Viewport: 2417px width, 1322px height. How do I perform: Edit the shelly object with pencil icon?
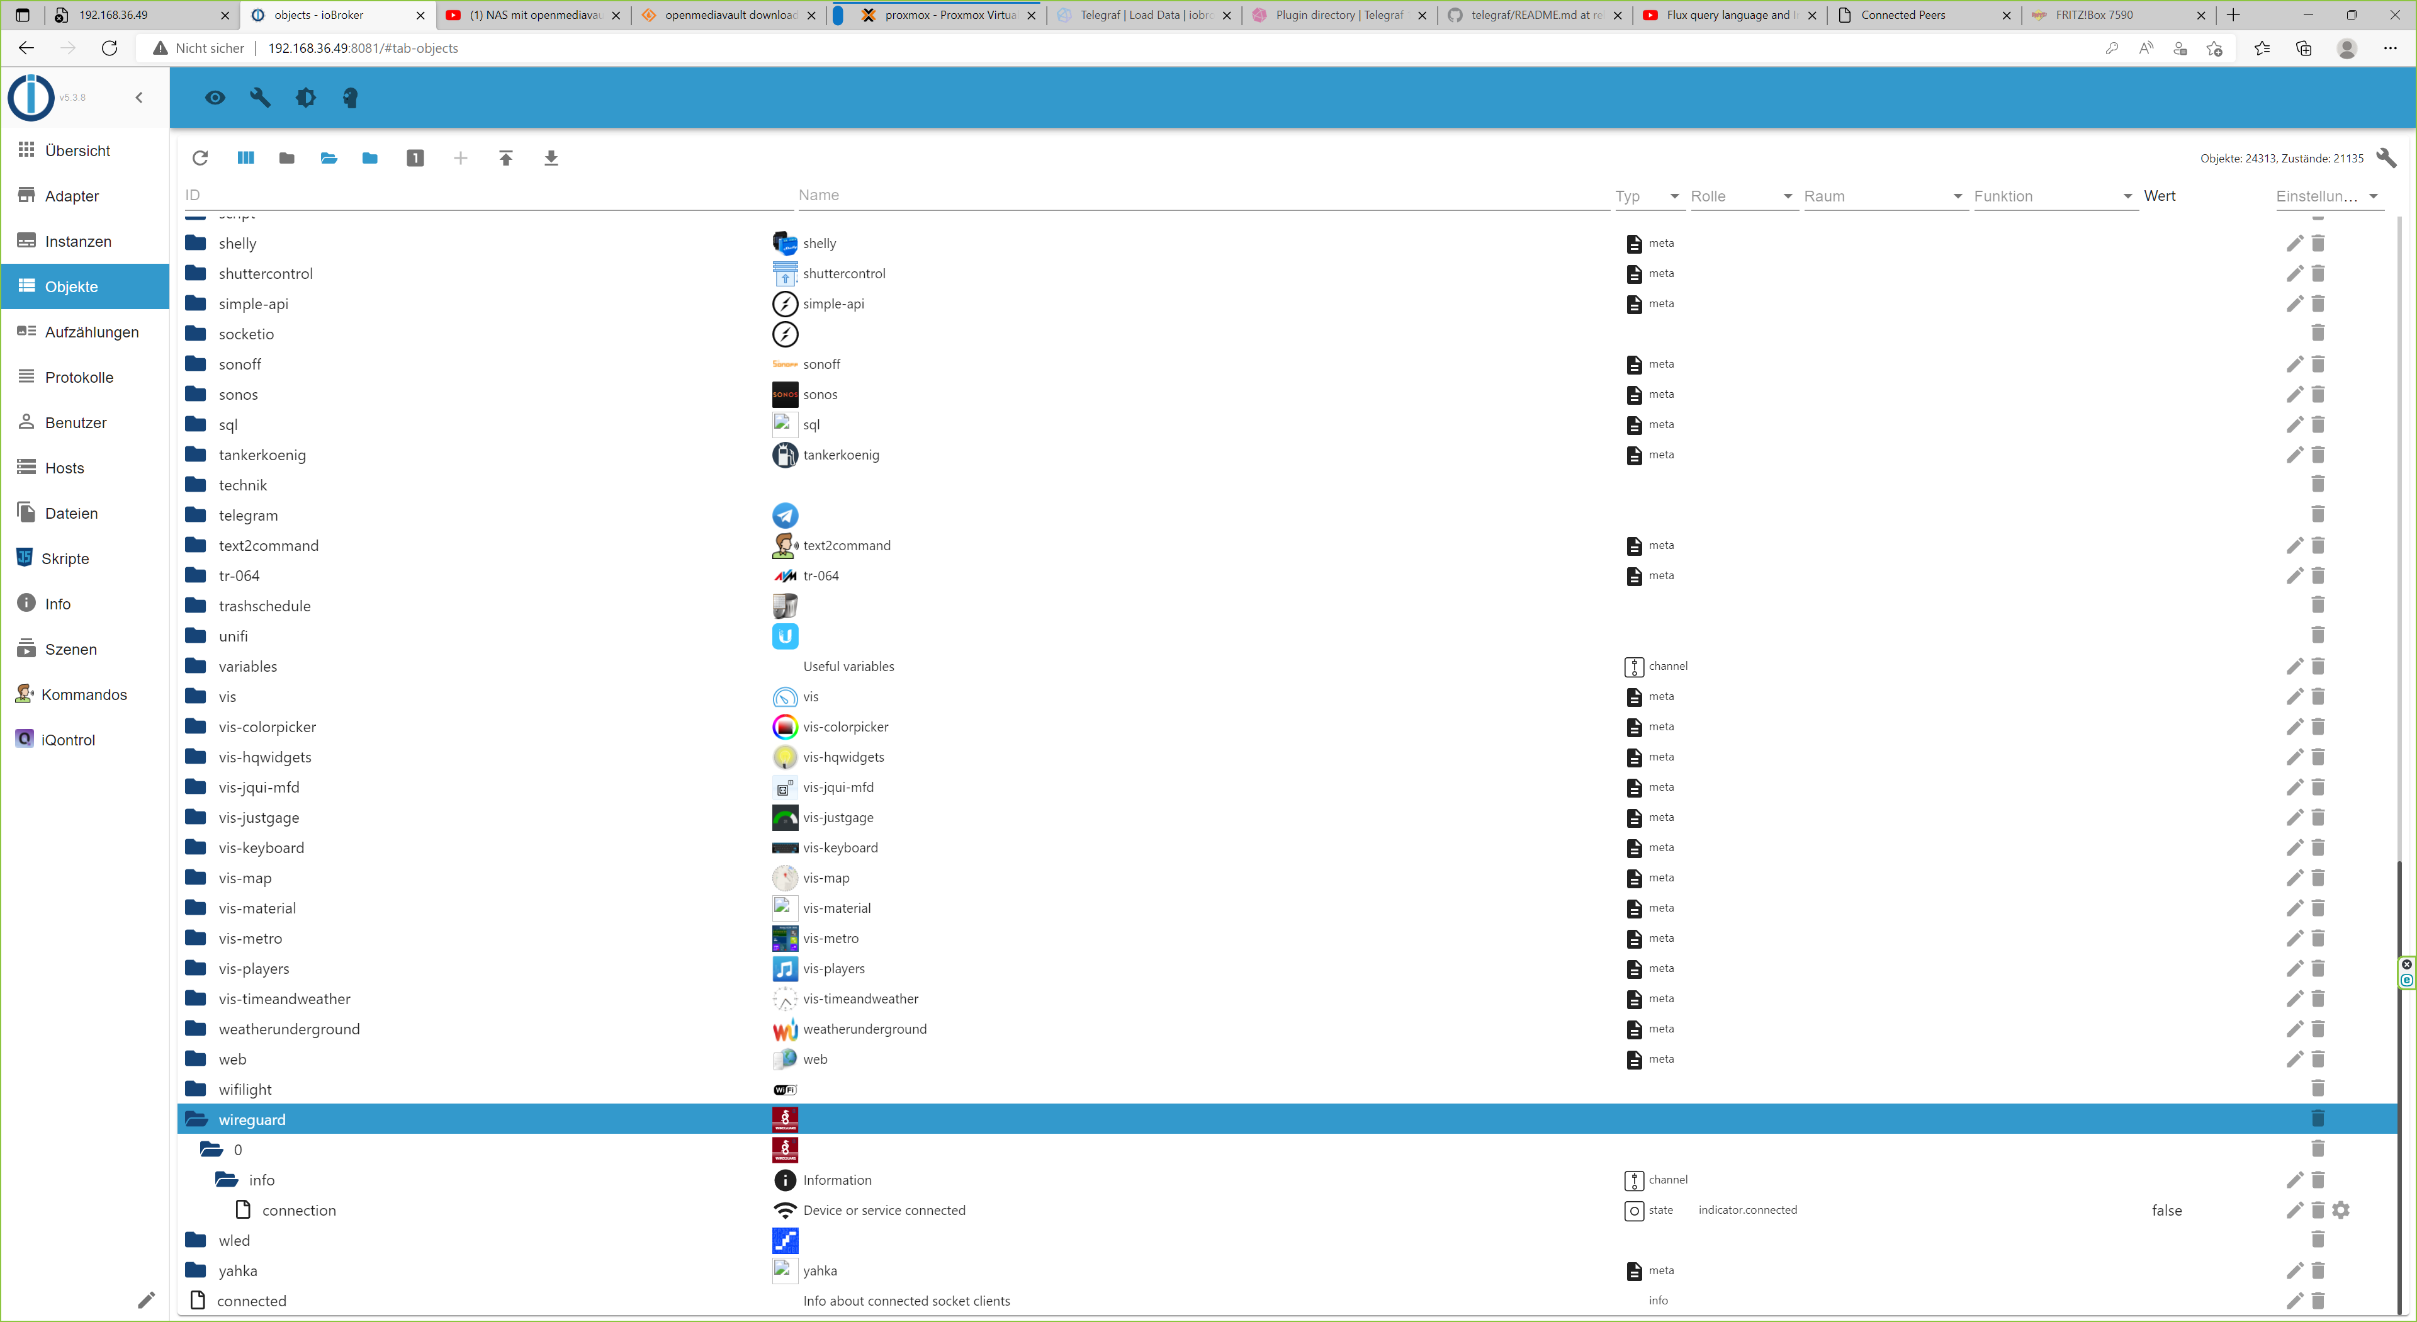pos(2294,244)
